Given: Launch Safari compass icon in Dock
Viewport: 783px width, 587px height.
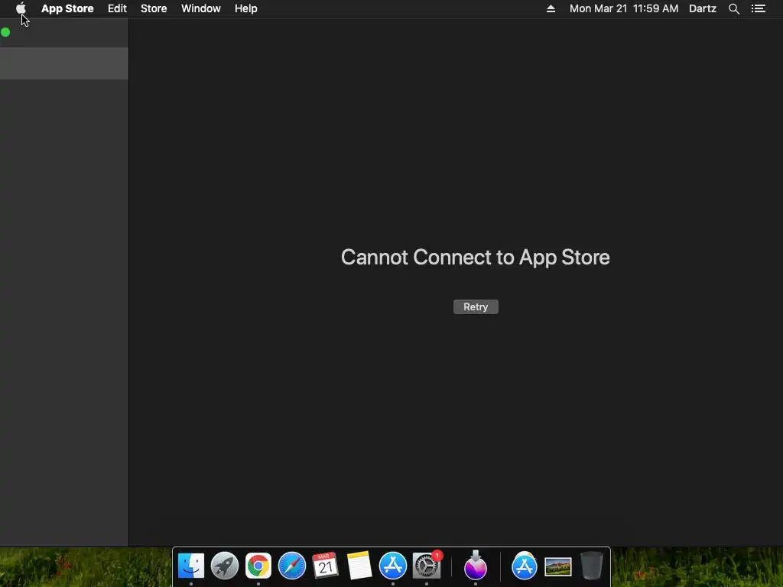Looking at the screenshot, I should [x=291, y=566].
